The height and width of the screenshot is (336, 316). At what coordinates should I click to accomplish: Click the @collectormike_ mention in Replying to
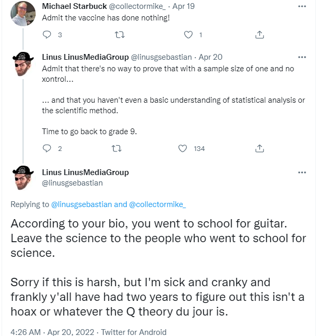click(x=157, y=204)
